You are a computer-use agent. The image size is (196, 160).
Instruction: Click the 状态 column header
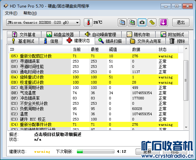click(x=167, y=49)
